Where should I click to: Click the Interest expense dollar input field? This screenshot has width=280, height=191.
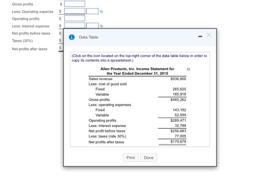click(75, 26)
